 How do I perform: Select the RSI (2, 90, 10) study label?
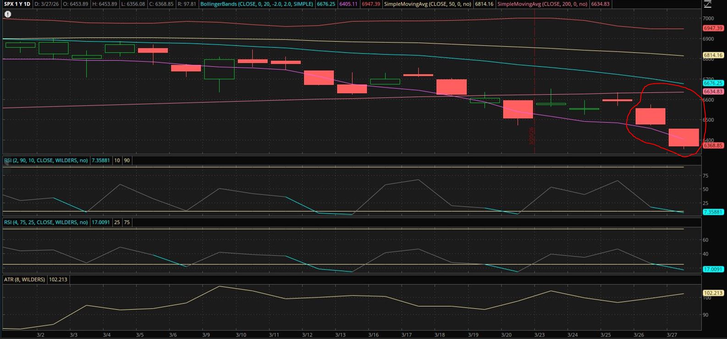pyautogui.click(x=46, y=161)
